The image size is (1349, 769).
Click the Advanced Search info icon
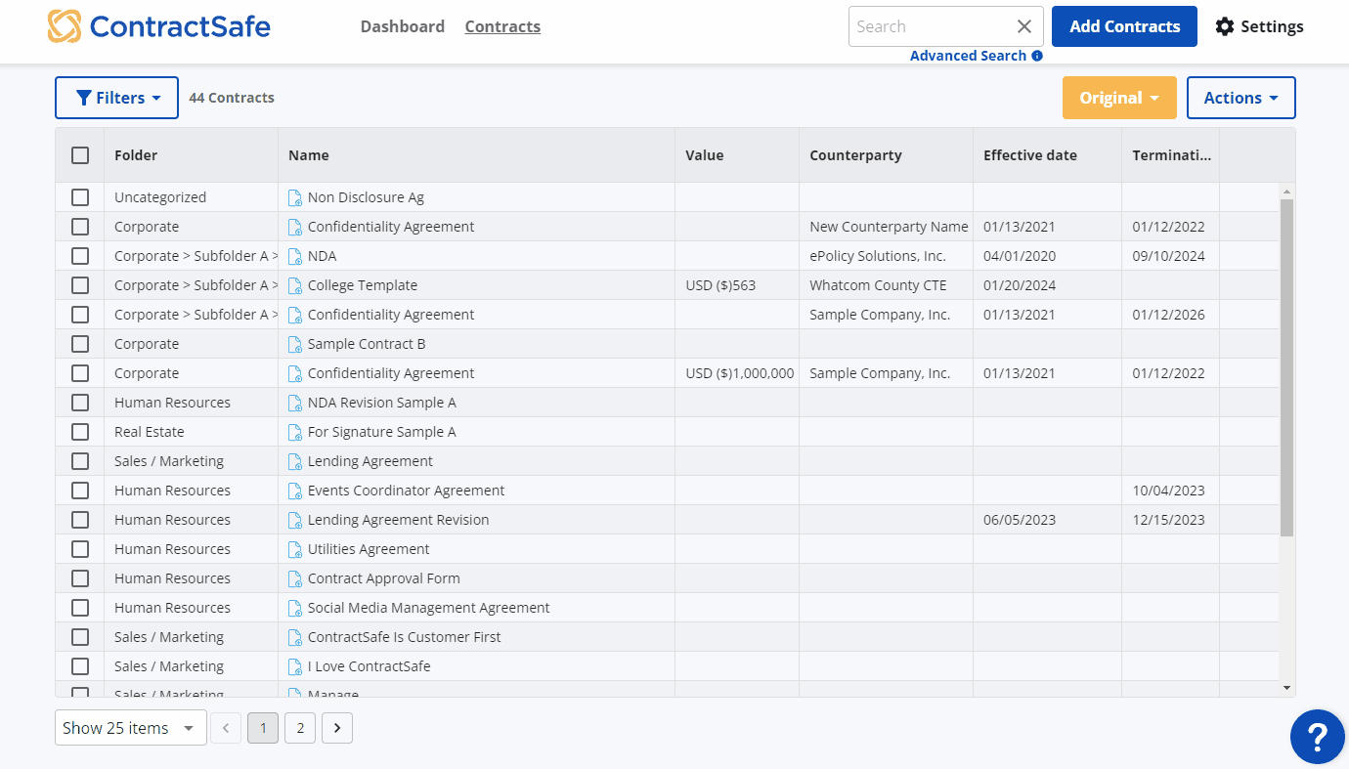coord(1037,56)
